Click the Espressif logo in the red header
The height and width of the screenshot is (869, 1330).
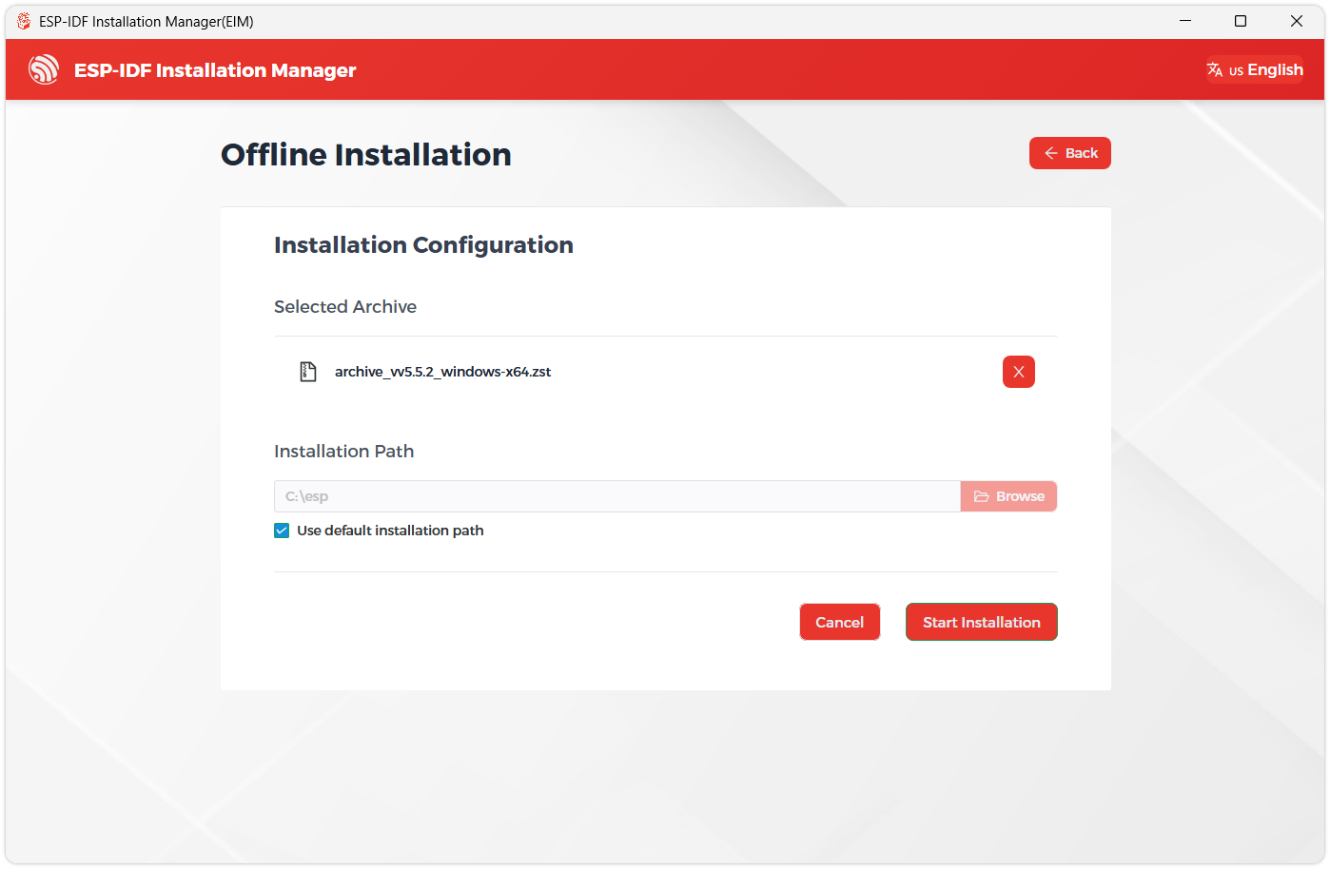click(44, 69)
